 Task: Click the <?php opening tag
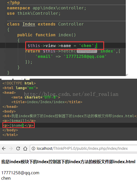point(13,3)
